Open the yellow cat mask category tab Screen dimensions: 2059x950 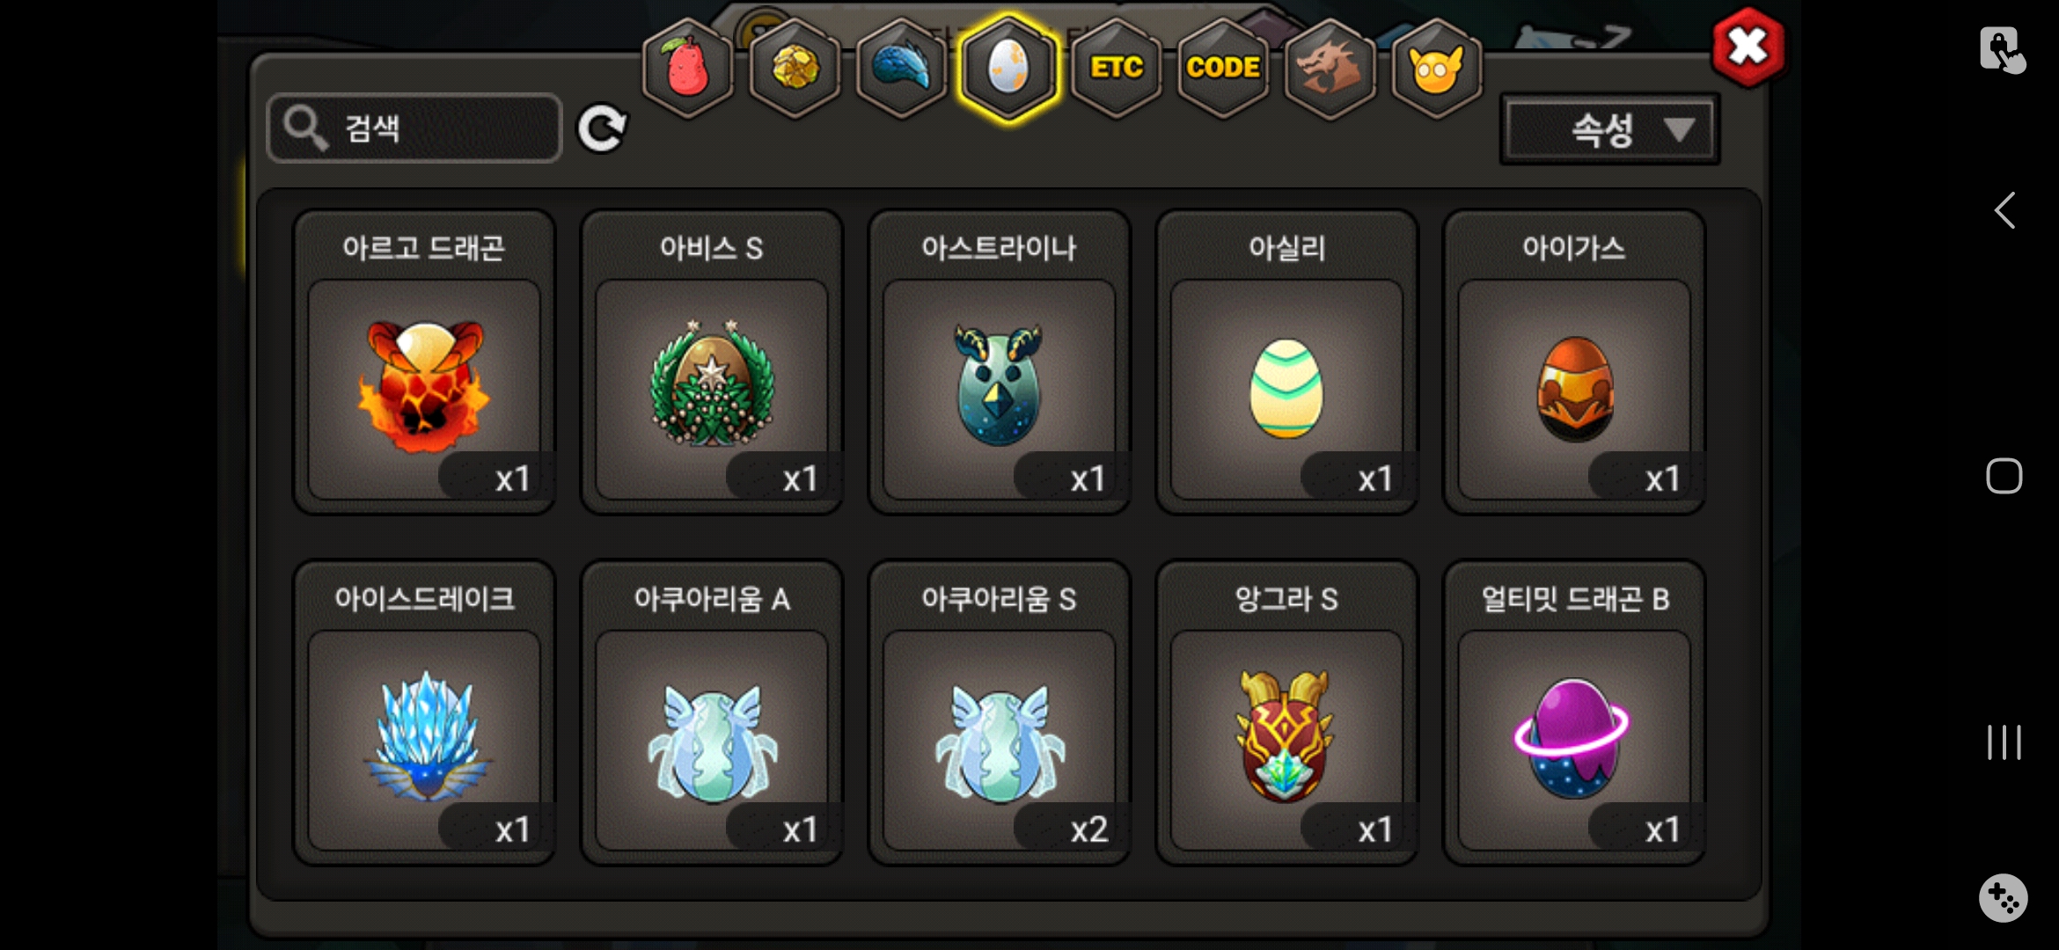click(x=1437, y=68)
